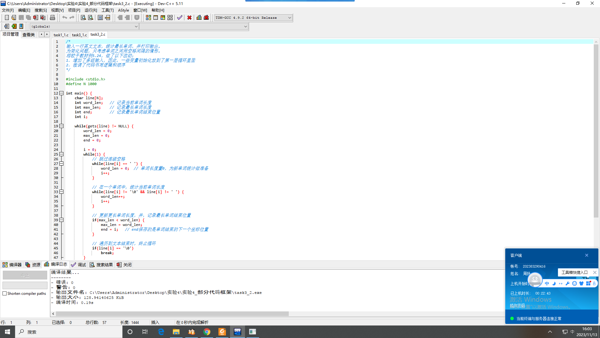Open the 运行[R] menu
Viewport: 600px width, 338px height.
point(91,10)
